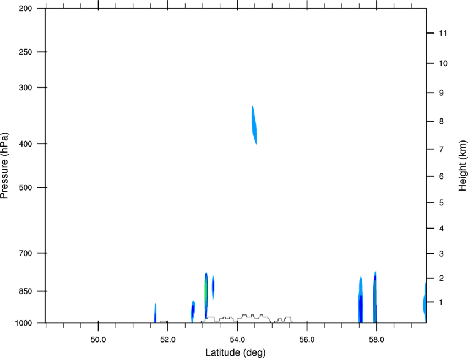Click the 2 km height label
Viewport: 468px width, 358px height.
click(x=441, y=278)
